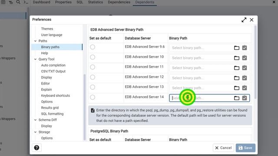
Task: Open folder browser for EDB Advanced Server 13
Action: click(236, 88)
